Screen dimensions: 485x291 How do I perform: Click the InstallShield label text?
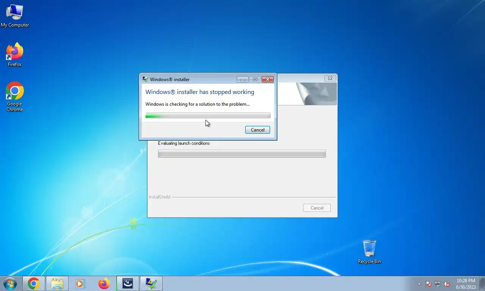pos(160,197)
